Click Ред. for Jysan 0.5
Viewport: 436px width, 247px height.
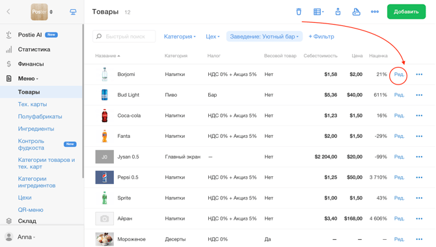click(x=399, y=157)
